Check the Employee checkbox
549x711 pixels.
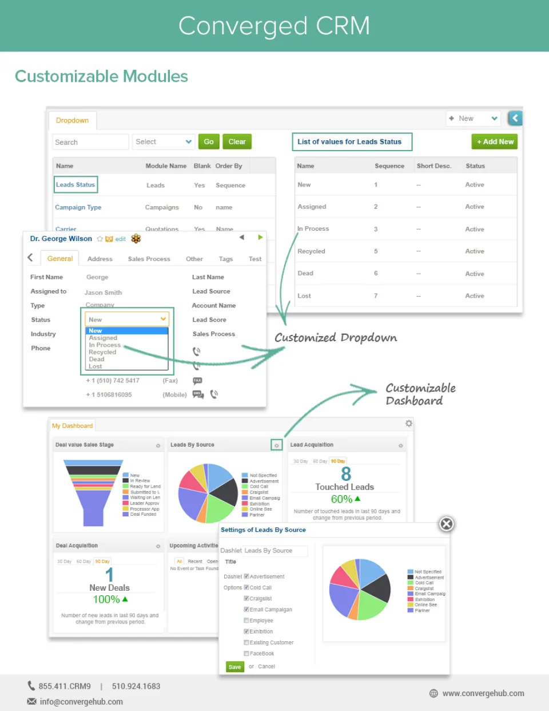click(x=246, y=620)
